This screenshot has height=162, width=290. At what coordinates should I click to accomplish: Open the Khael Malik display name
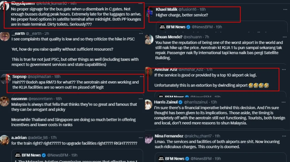(x=167, y=9)
